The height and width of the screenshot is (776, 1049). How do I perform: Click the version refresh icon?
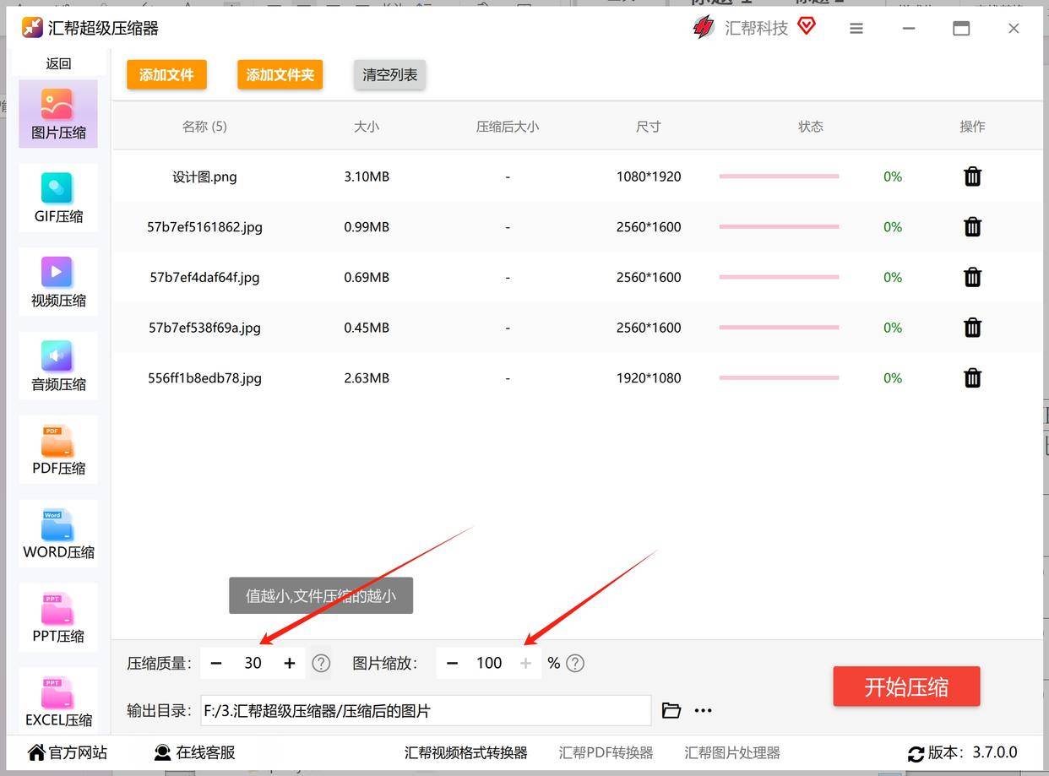pos(916,753)
